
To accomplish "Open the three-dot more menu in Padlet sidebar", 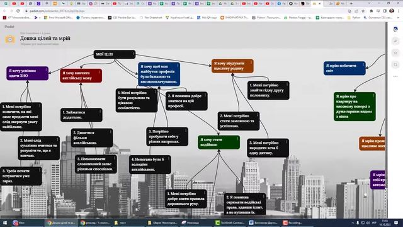I will click(x=395, y=76).
